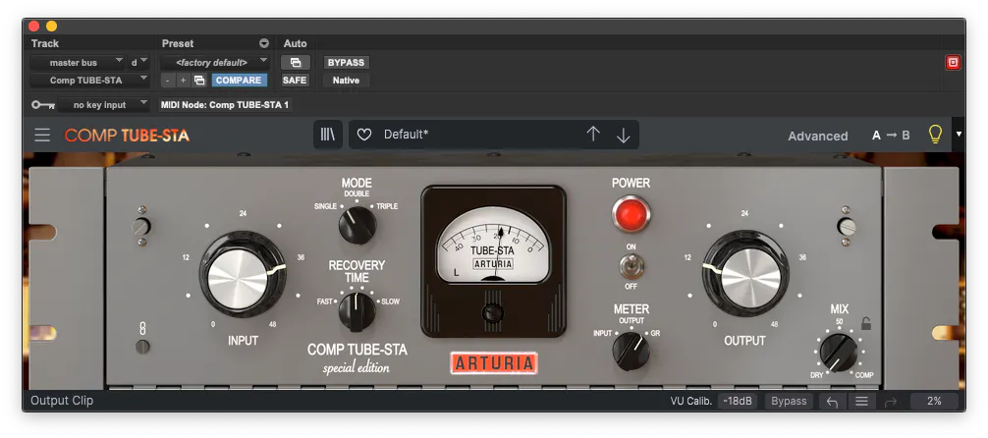Click the COMP TUBE-STA title logo
The image size is (988, 438).
(x=127, y=136)
